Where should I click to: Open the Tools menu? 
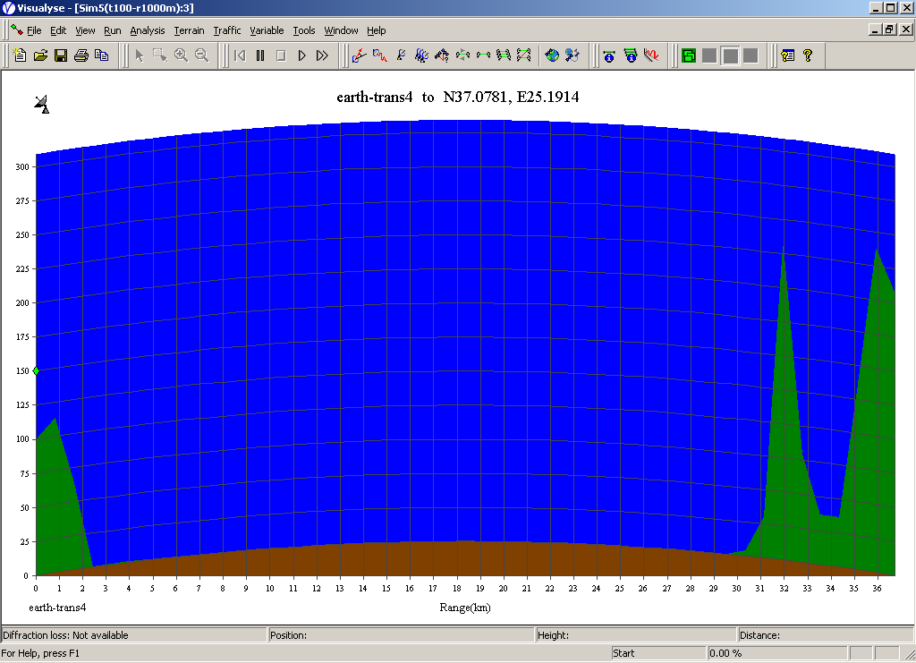304,30
